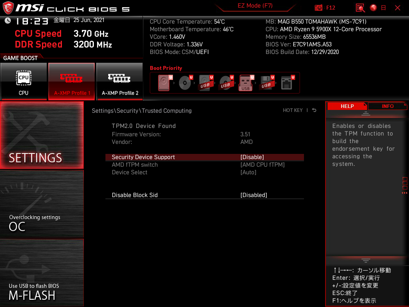
Task: Click the CPU Speed 3.70 GHz value
Action: click(91, 34)
